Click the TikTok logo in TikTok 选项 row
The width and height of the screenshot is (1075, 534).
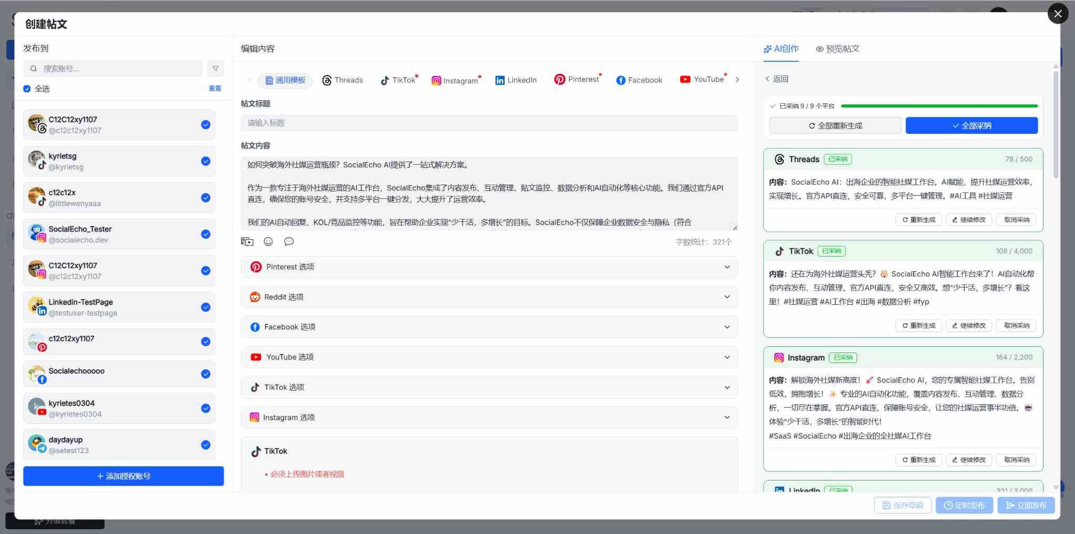click(255, 387)
